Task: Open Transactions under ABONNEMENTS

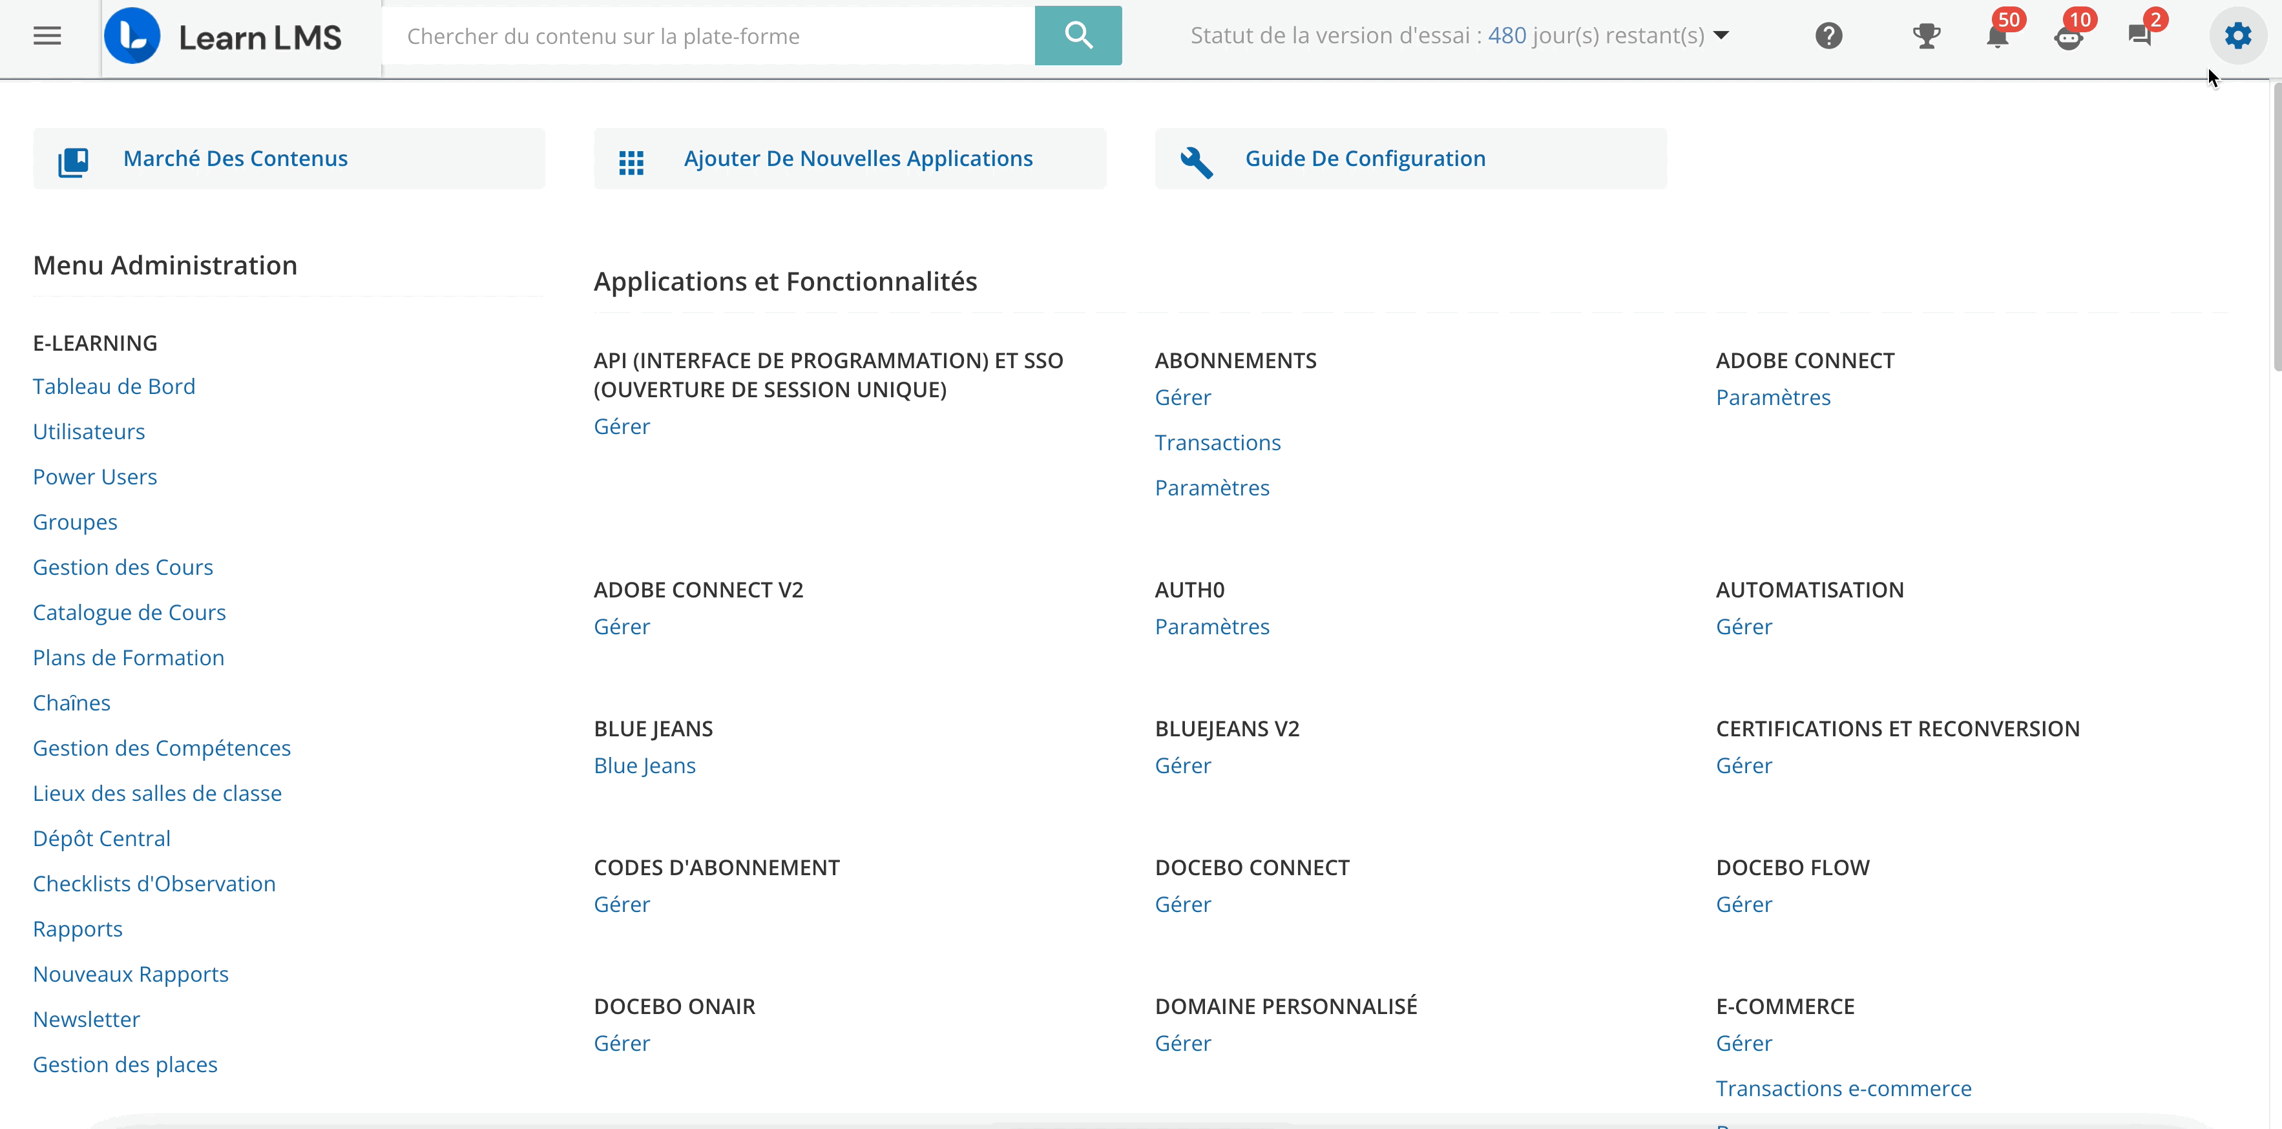Action: [1217, 442]
